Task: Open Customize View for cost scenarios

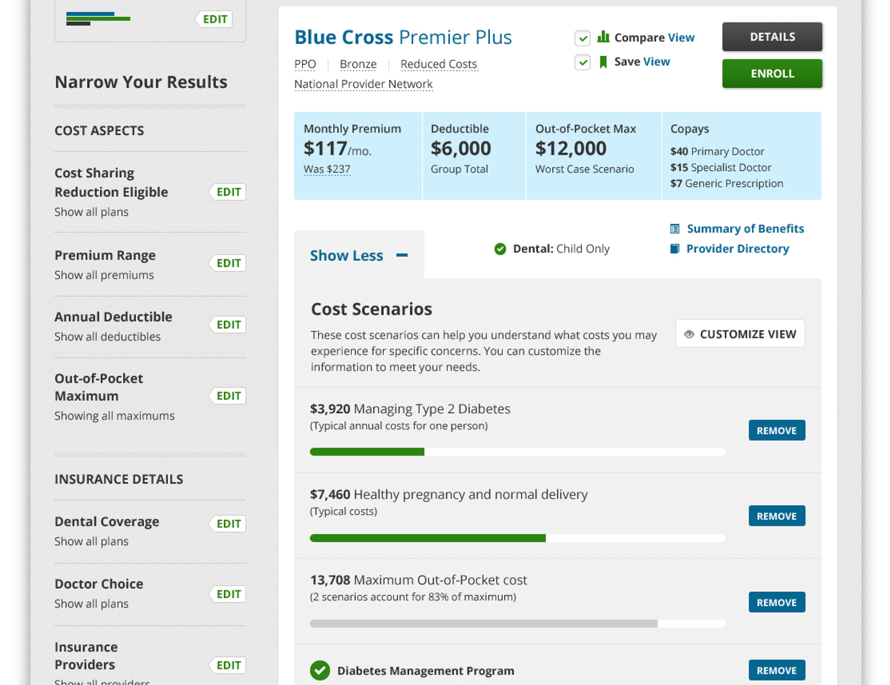Action: point(740,333)
